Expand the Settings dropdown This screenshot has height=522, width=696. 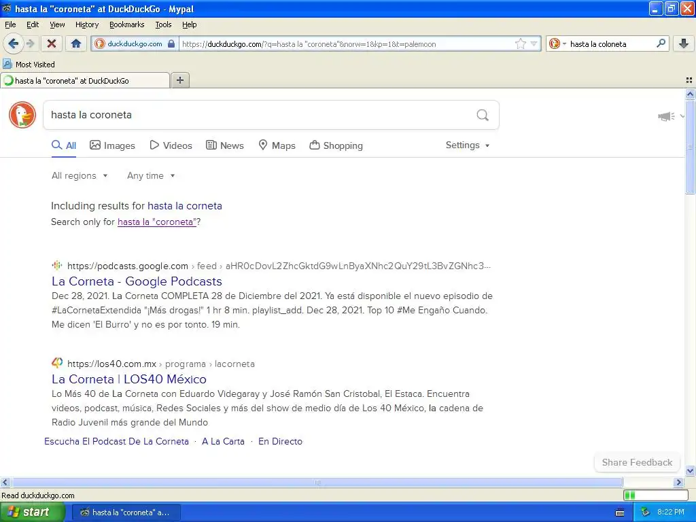tap(468, 145)
